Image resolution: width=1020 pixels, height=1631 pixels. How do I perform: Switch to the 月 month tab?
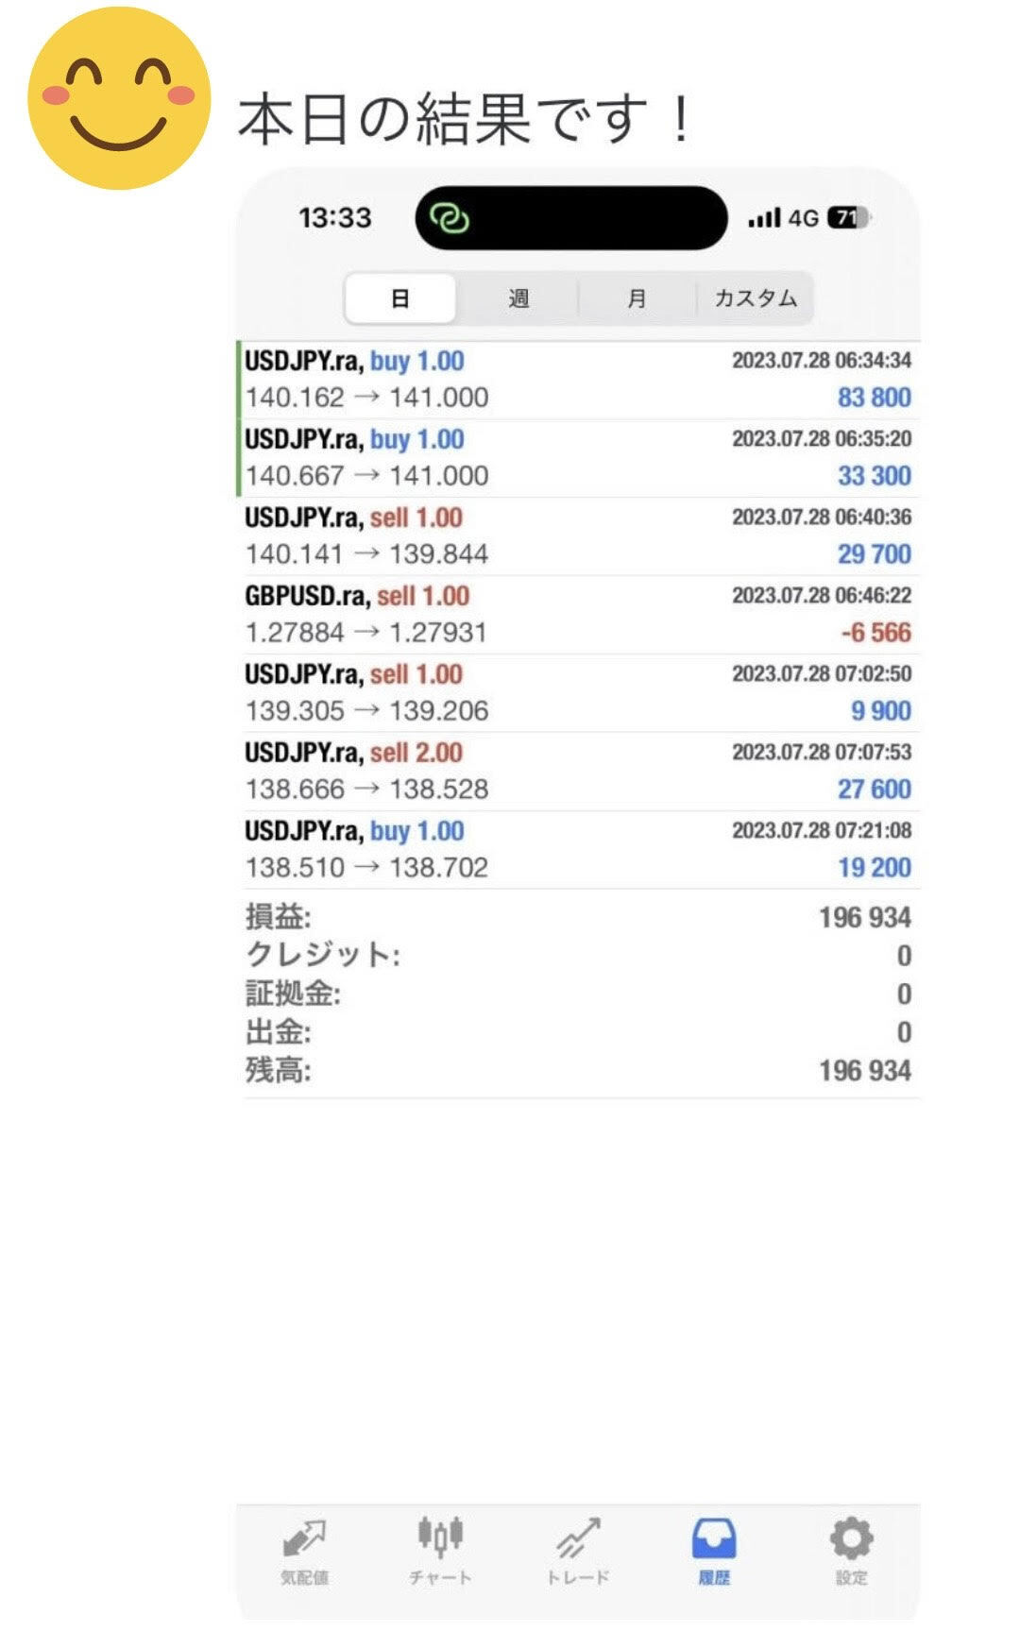pyautogui.click(x=637, y=298)
